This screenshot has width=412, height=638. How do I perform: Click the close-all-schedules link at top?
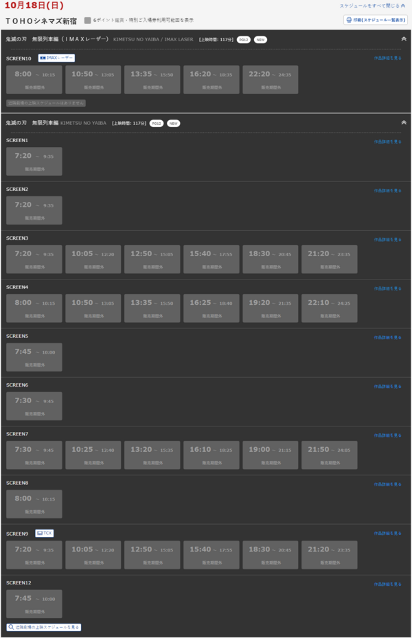(373, 6)
